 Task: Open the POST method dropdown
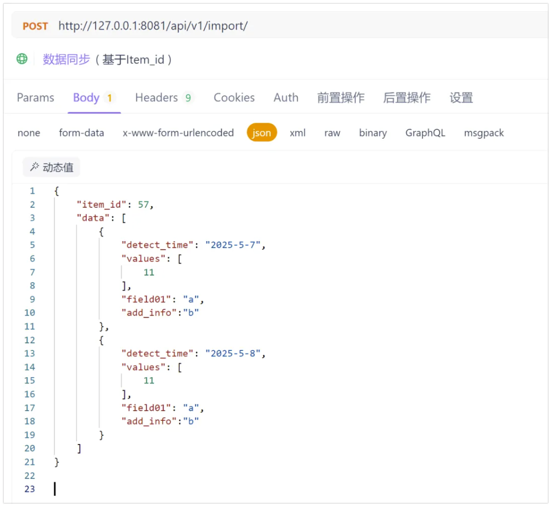[35, 26]
